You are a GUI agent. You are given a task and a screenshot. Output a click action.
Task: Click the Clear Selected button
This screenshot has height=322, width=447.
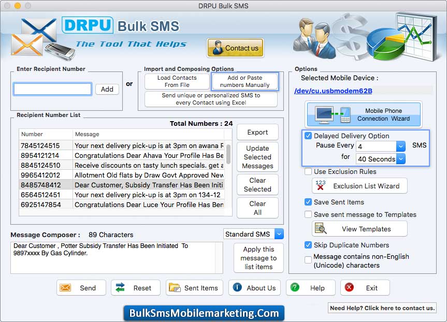257,185
